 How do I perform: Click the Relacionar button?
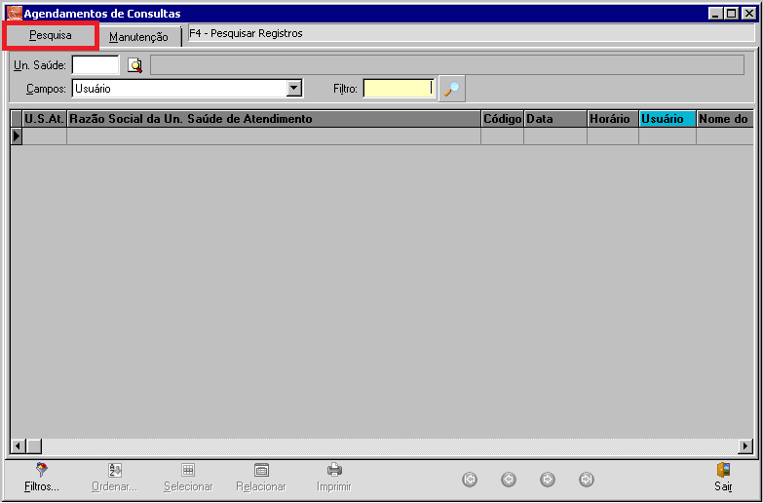point(261,478)
